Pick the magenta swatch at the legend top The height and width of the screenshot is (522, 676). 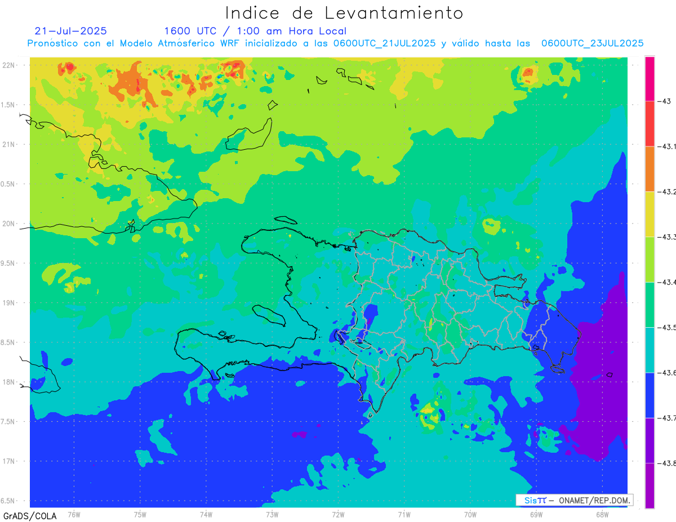pos(650,79)
